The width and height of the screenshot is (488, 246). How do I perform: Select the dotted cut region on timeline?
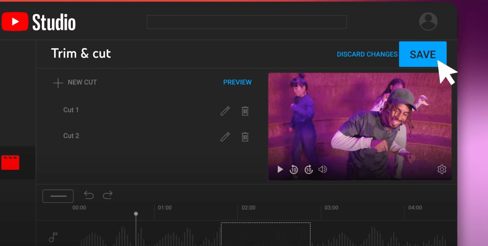pyautogui.click(x=266, y=234)
